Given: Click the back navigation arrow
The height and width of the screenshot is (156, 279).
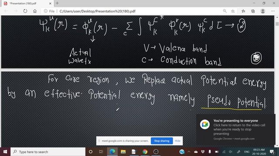Looking at the screenshot, I should click(x=6, y=11).
